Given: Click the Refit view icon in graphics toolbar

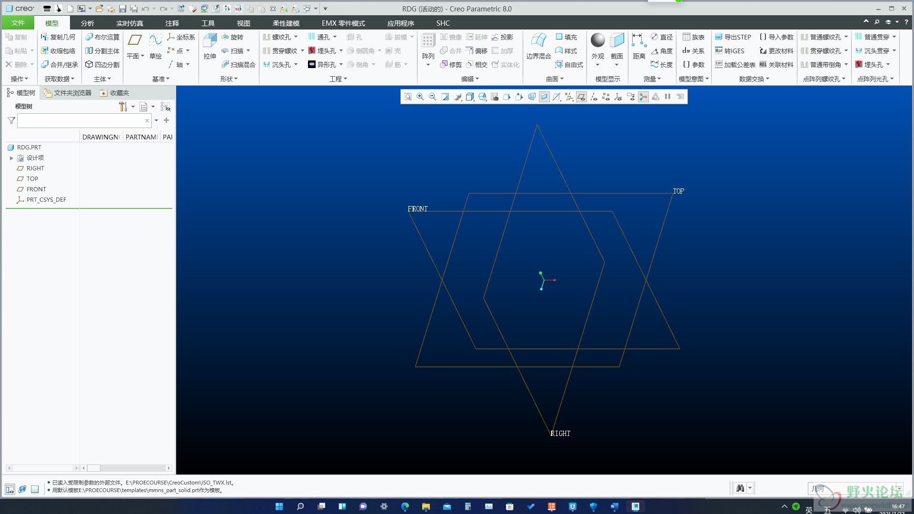Looking at the screenshot, I should click(408, 97).
